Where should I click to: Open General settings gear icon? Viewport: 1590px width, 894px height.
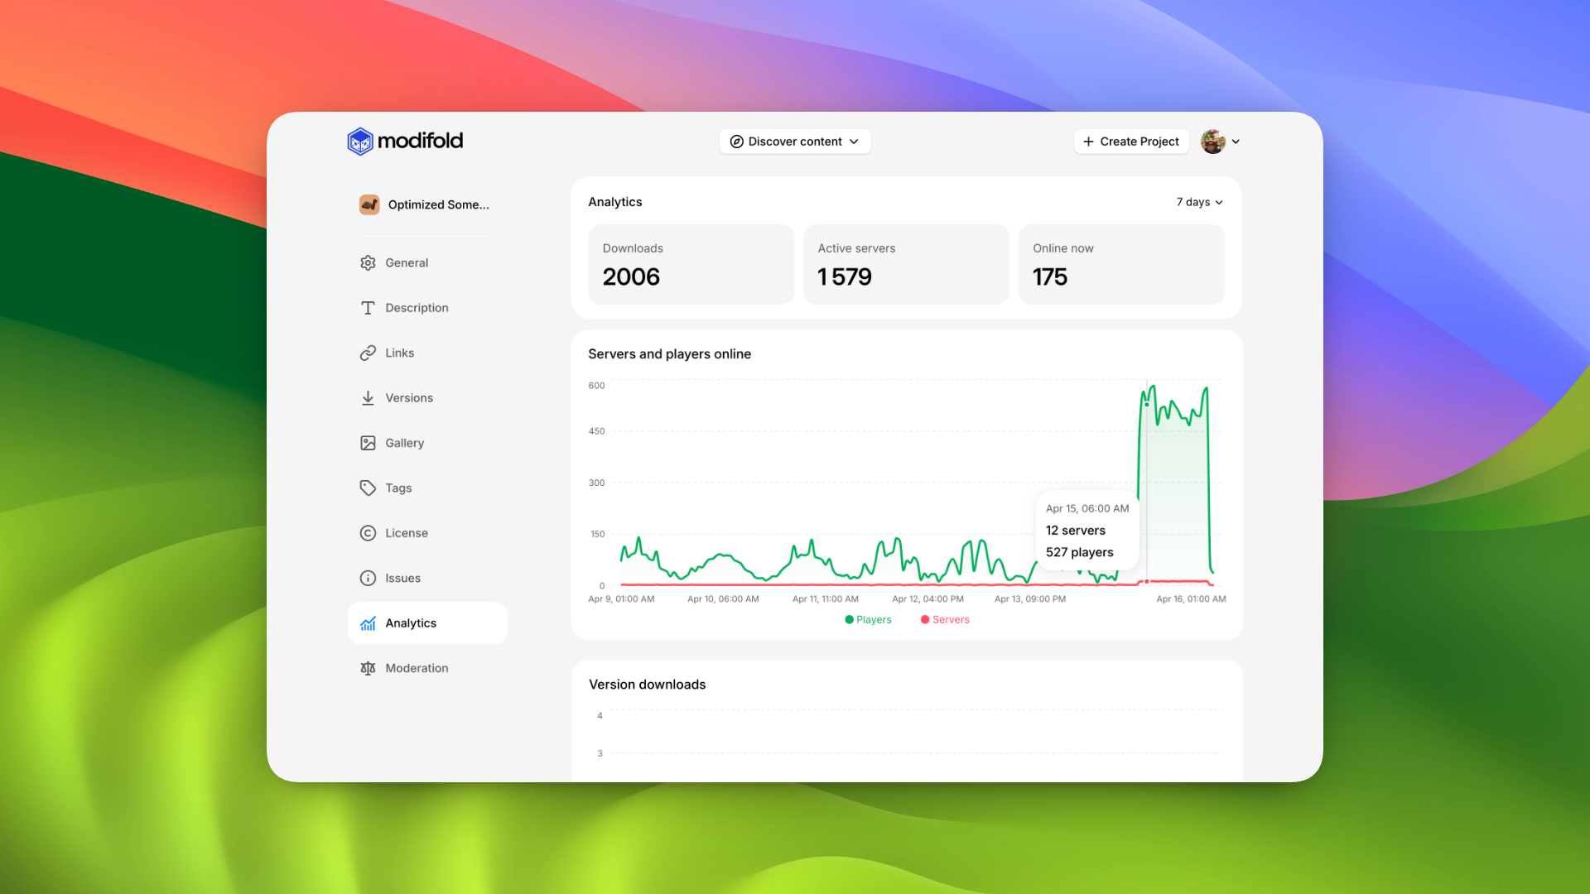coord(368,262)
